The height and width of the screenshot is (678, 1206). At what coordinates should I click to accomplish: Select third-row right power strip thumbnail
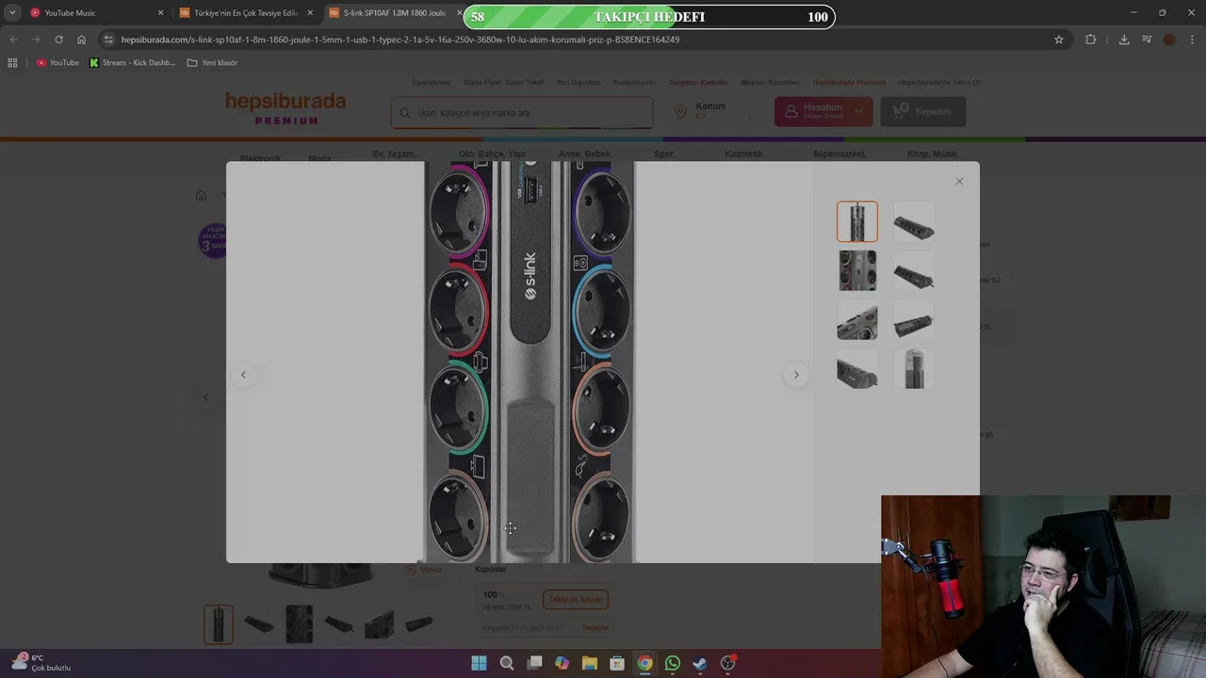tap(914, 320)
